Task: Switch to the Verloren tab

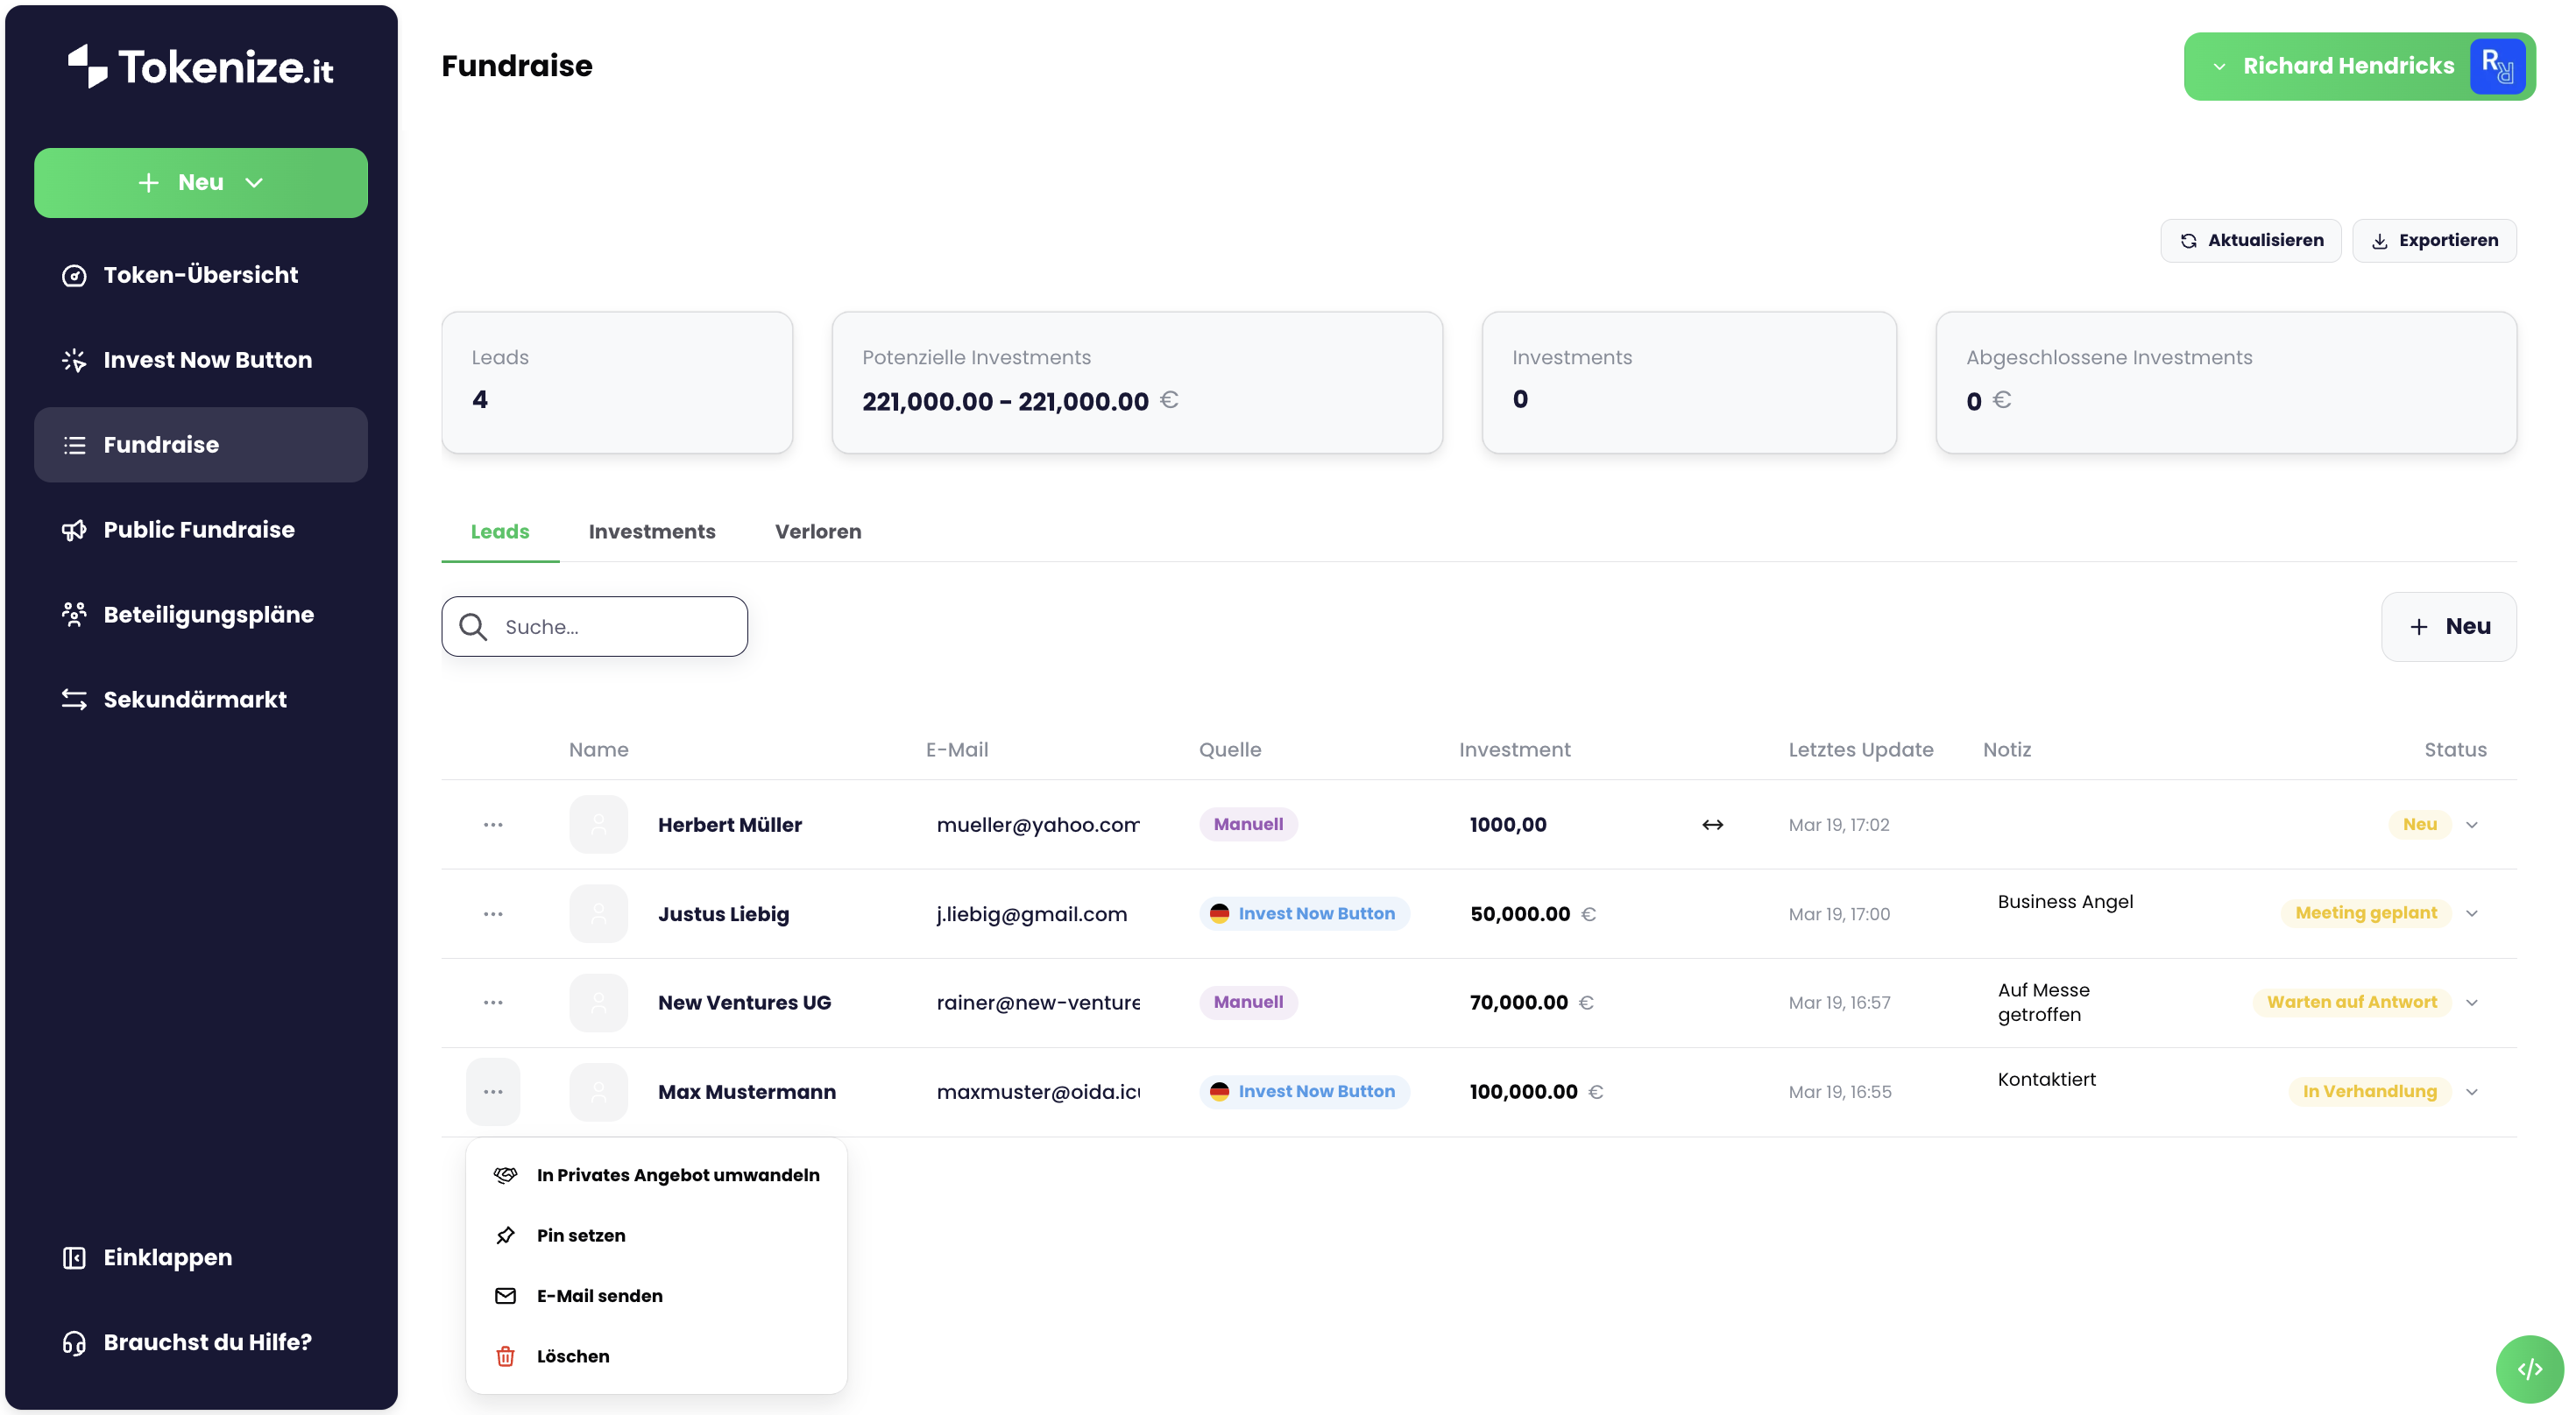Action: tap(818, 532)
